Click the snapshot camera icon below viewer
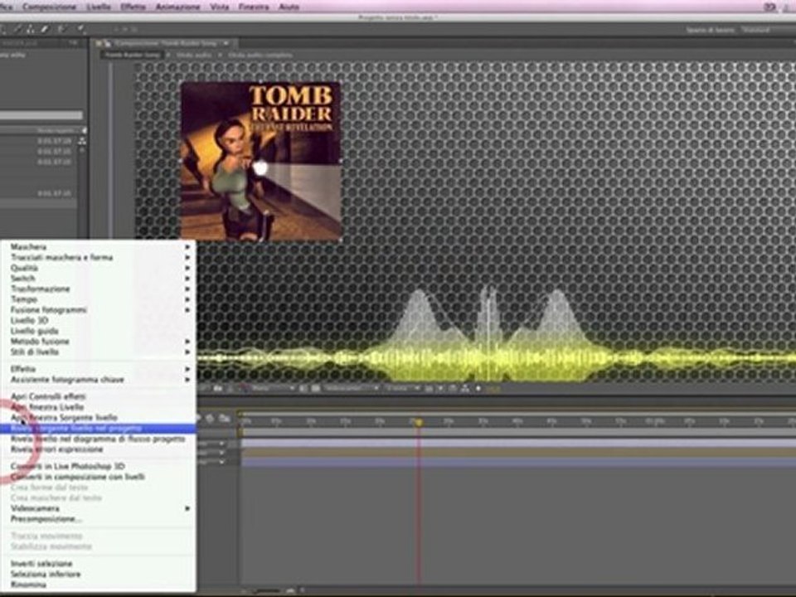Viewport: 796px width, 597px height. (x=218, y=388)
